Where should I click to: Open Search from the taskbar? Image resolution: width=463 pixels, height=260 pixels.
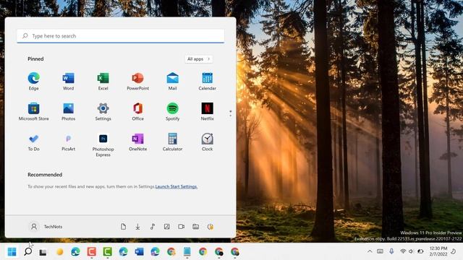coord(27,252)
